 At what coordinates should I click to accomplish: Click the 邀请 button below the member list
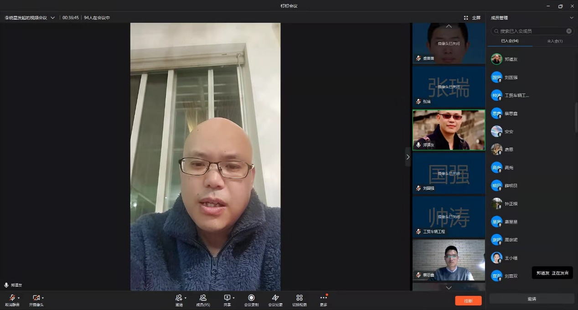(x=532, y=299)
